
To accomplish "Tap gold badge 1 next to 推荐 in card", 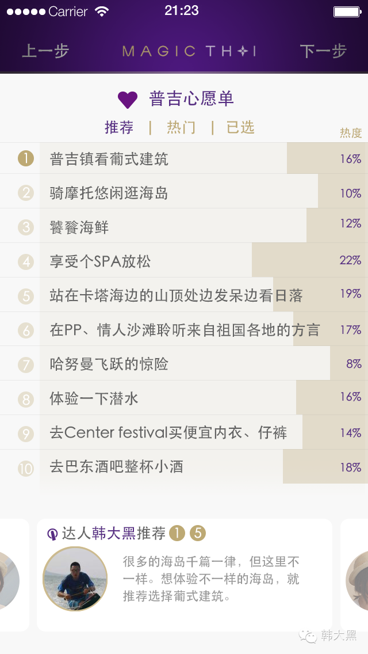I will (177, 534).
